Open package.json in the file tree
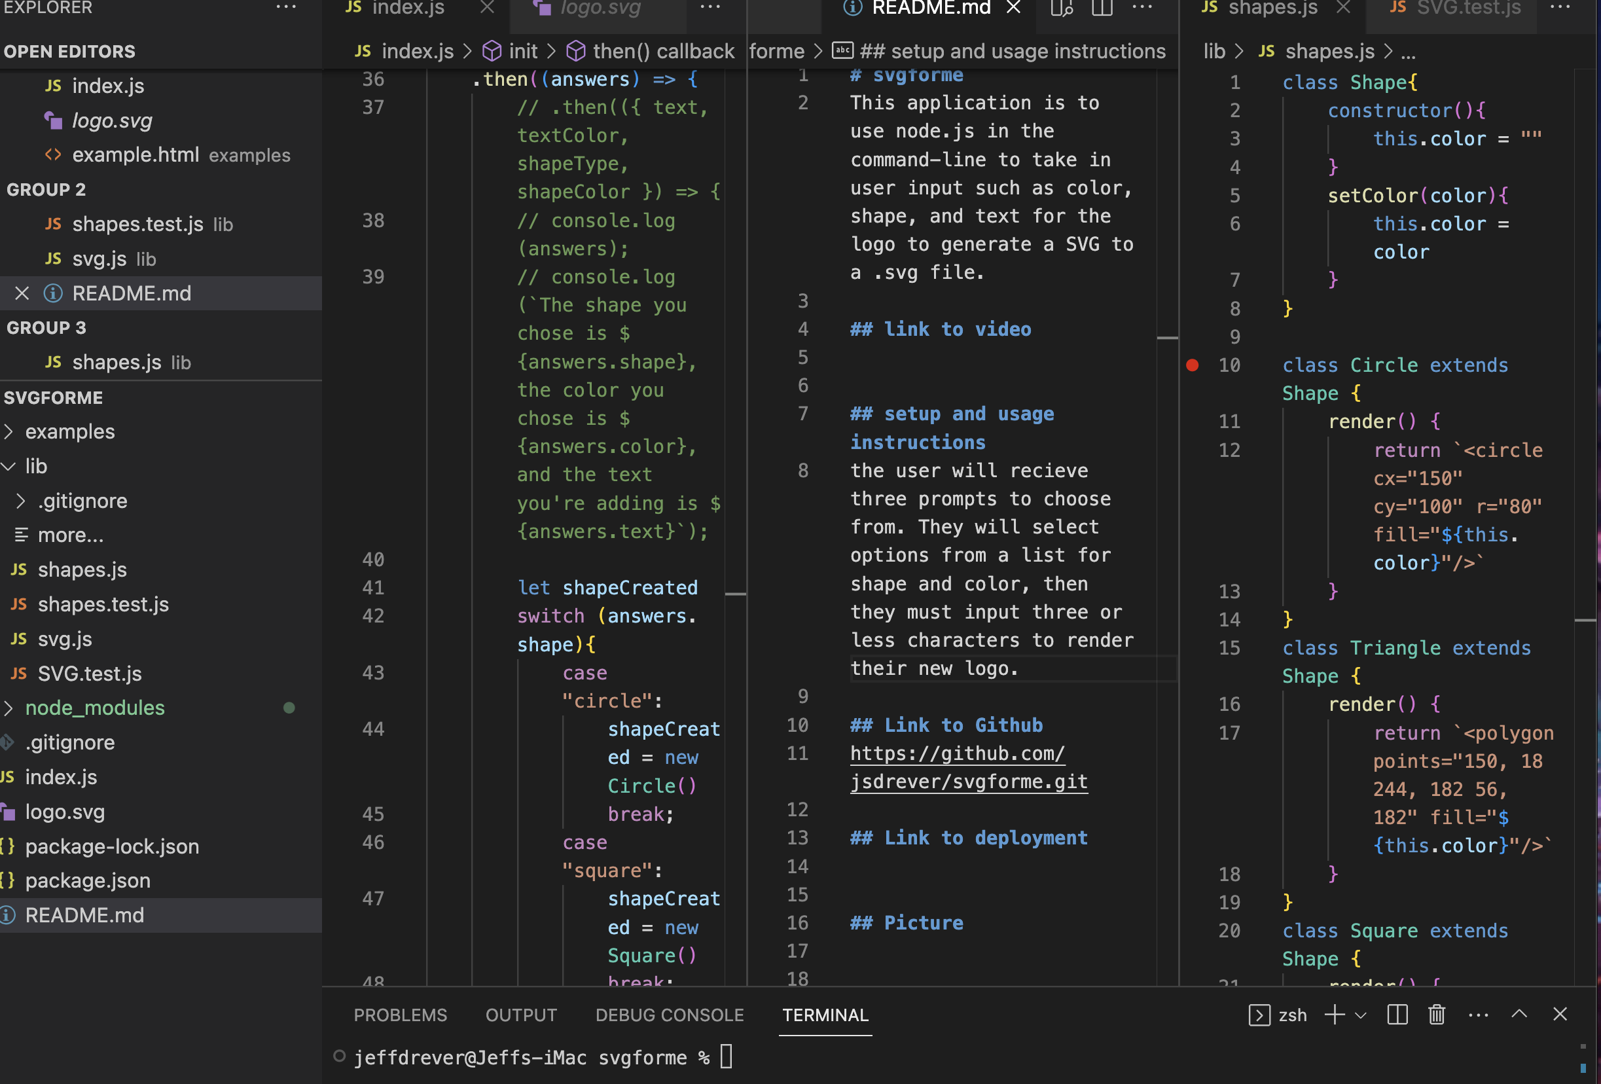Image resolution: width=1601 pixels, height=1084 pixels. [88, 880]
